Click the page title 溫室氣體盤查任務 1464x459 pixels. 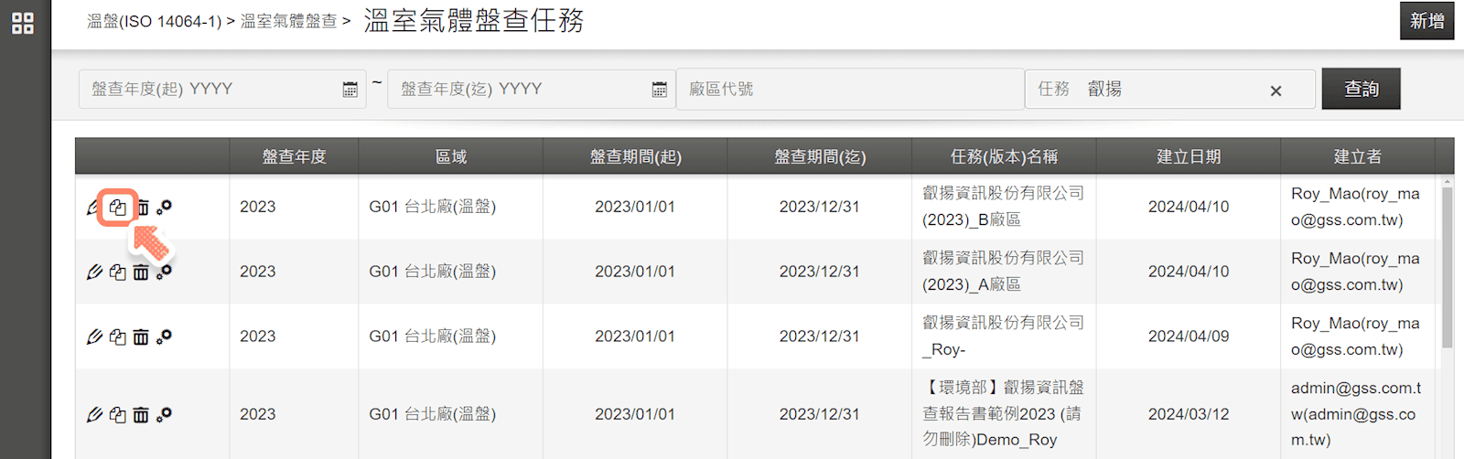tap(474, 20)
